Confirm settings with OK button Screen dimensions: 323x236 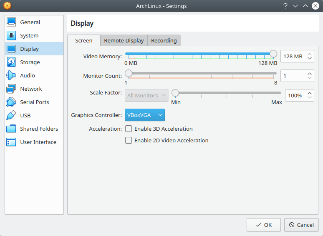[264, 225]
